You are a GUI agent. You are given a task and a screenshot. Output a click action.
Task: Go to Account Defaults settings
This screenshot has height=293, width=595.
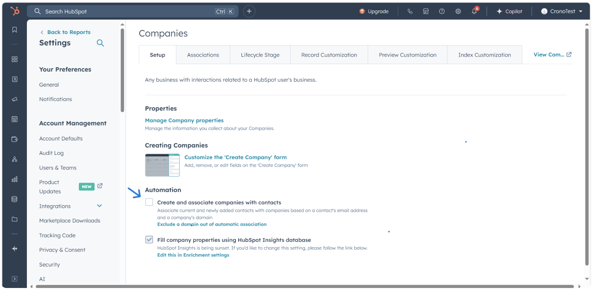(x=61, y=139)
